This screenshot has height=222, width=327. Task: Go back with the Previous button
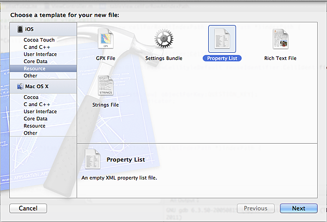click(x=256, y=208)
